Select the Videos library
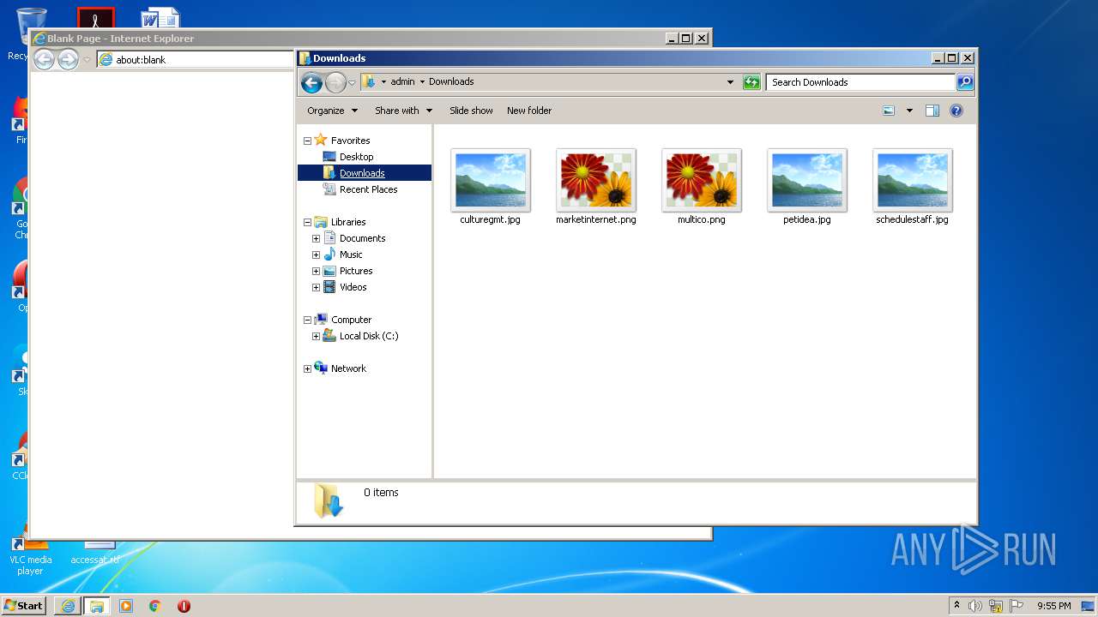The height and width of the screenshot is (617, 1098). click(x=353, y=287)
